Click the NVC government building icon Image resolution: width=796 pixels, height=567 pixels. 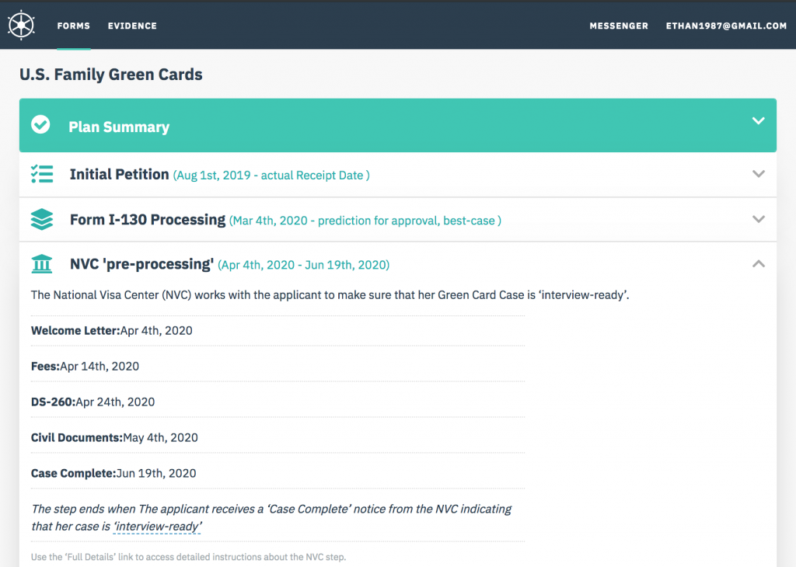[42, 264]
